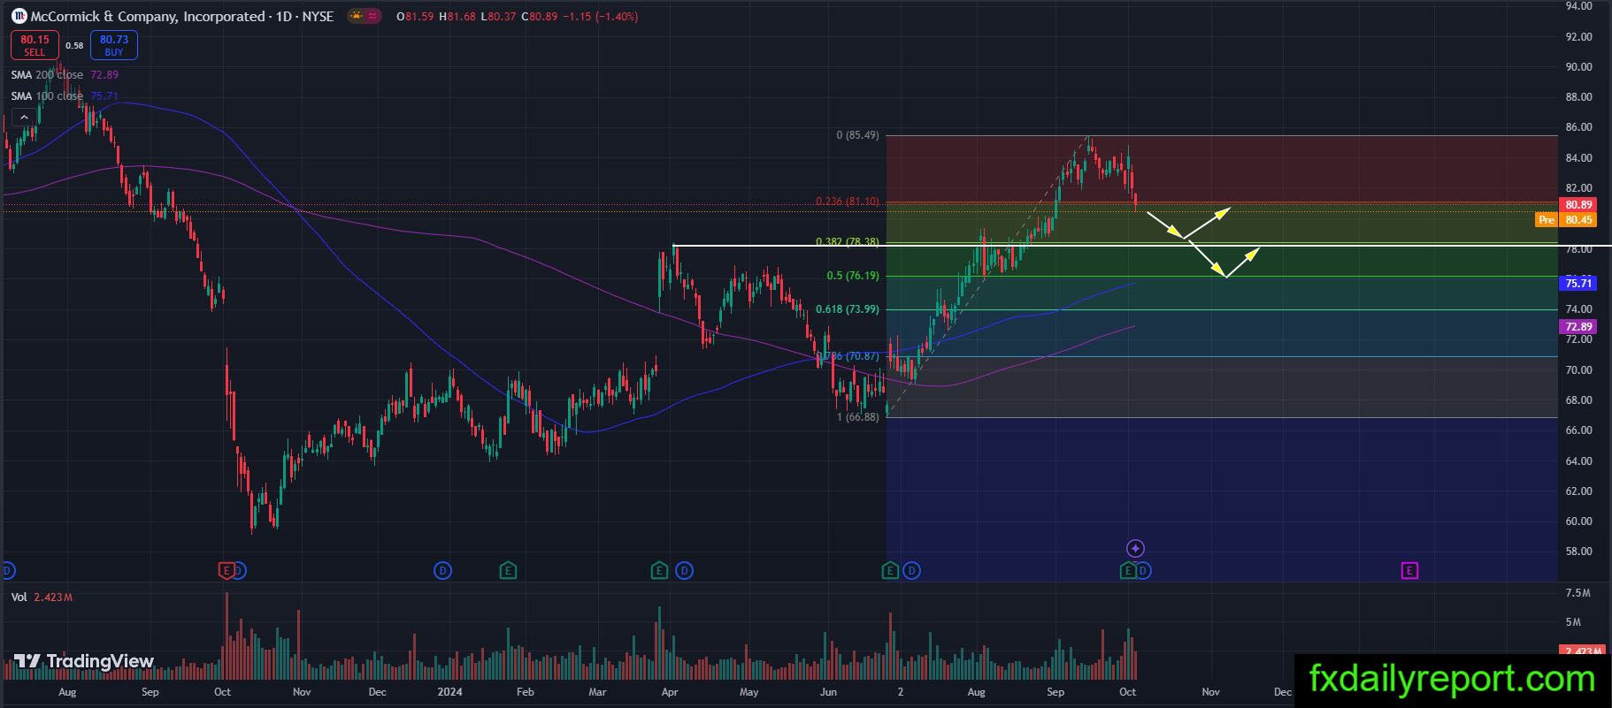The image size is (1612, 708).
Task: Click the purple star event icon above October 2024
Action: click(1136, 549)
